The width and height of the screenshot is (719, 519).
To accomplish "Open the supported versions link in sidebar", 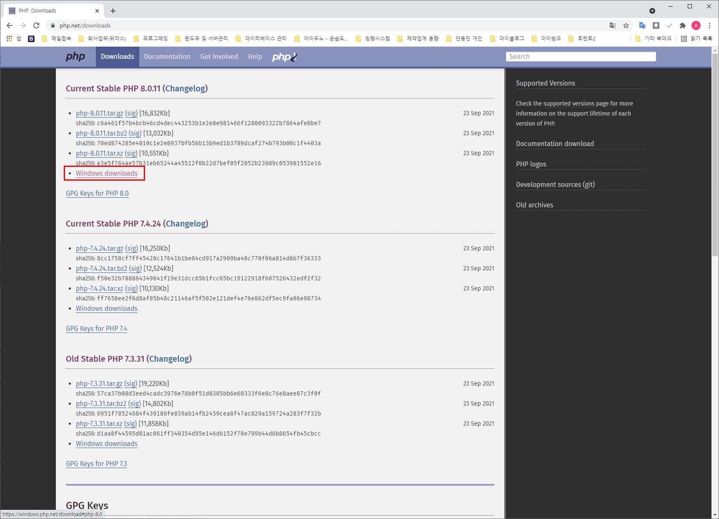I will (x=569, y=103).
